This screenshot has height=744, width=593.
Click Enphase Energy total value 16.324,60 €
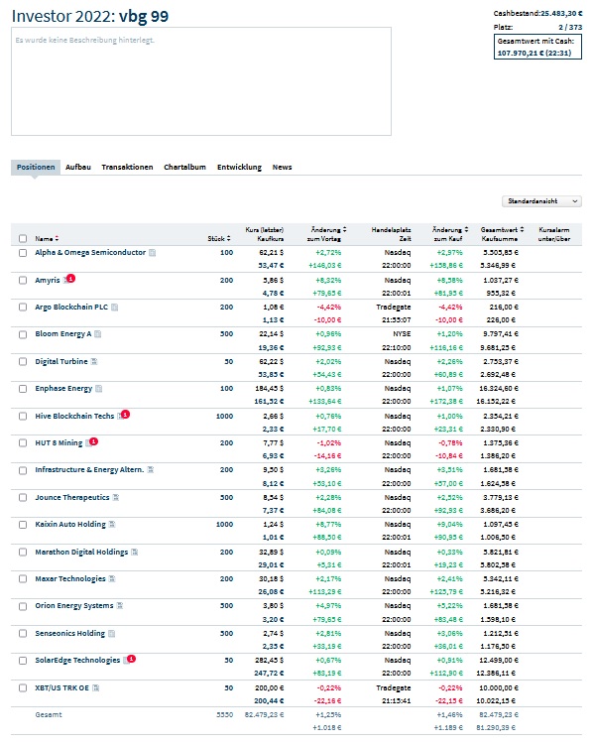(x=499, y=389)
